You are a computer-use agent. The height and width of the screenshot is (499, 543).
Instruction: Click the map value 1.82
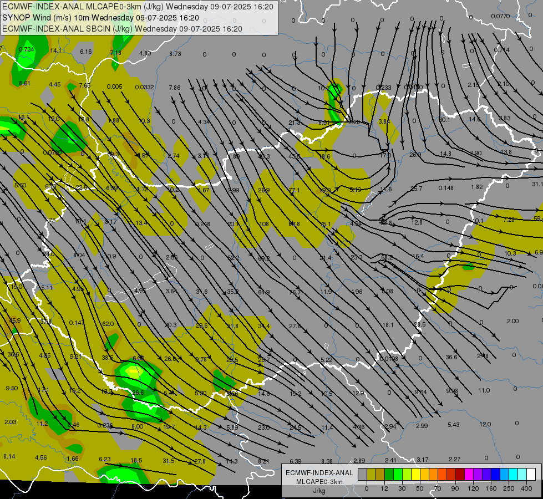[477, 187]
